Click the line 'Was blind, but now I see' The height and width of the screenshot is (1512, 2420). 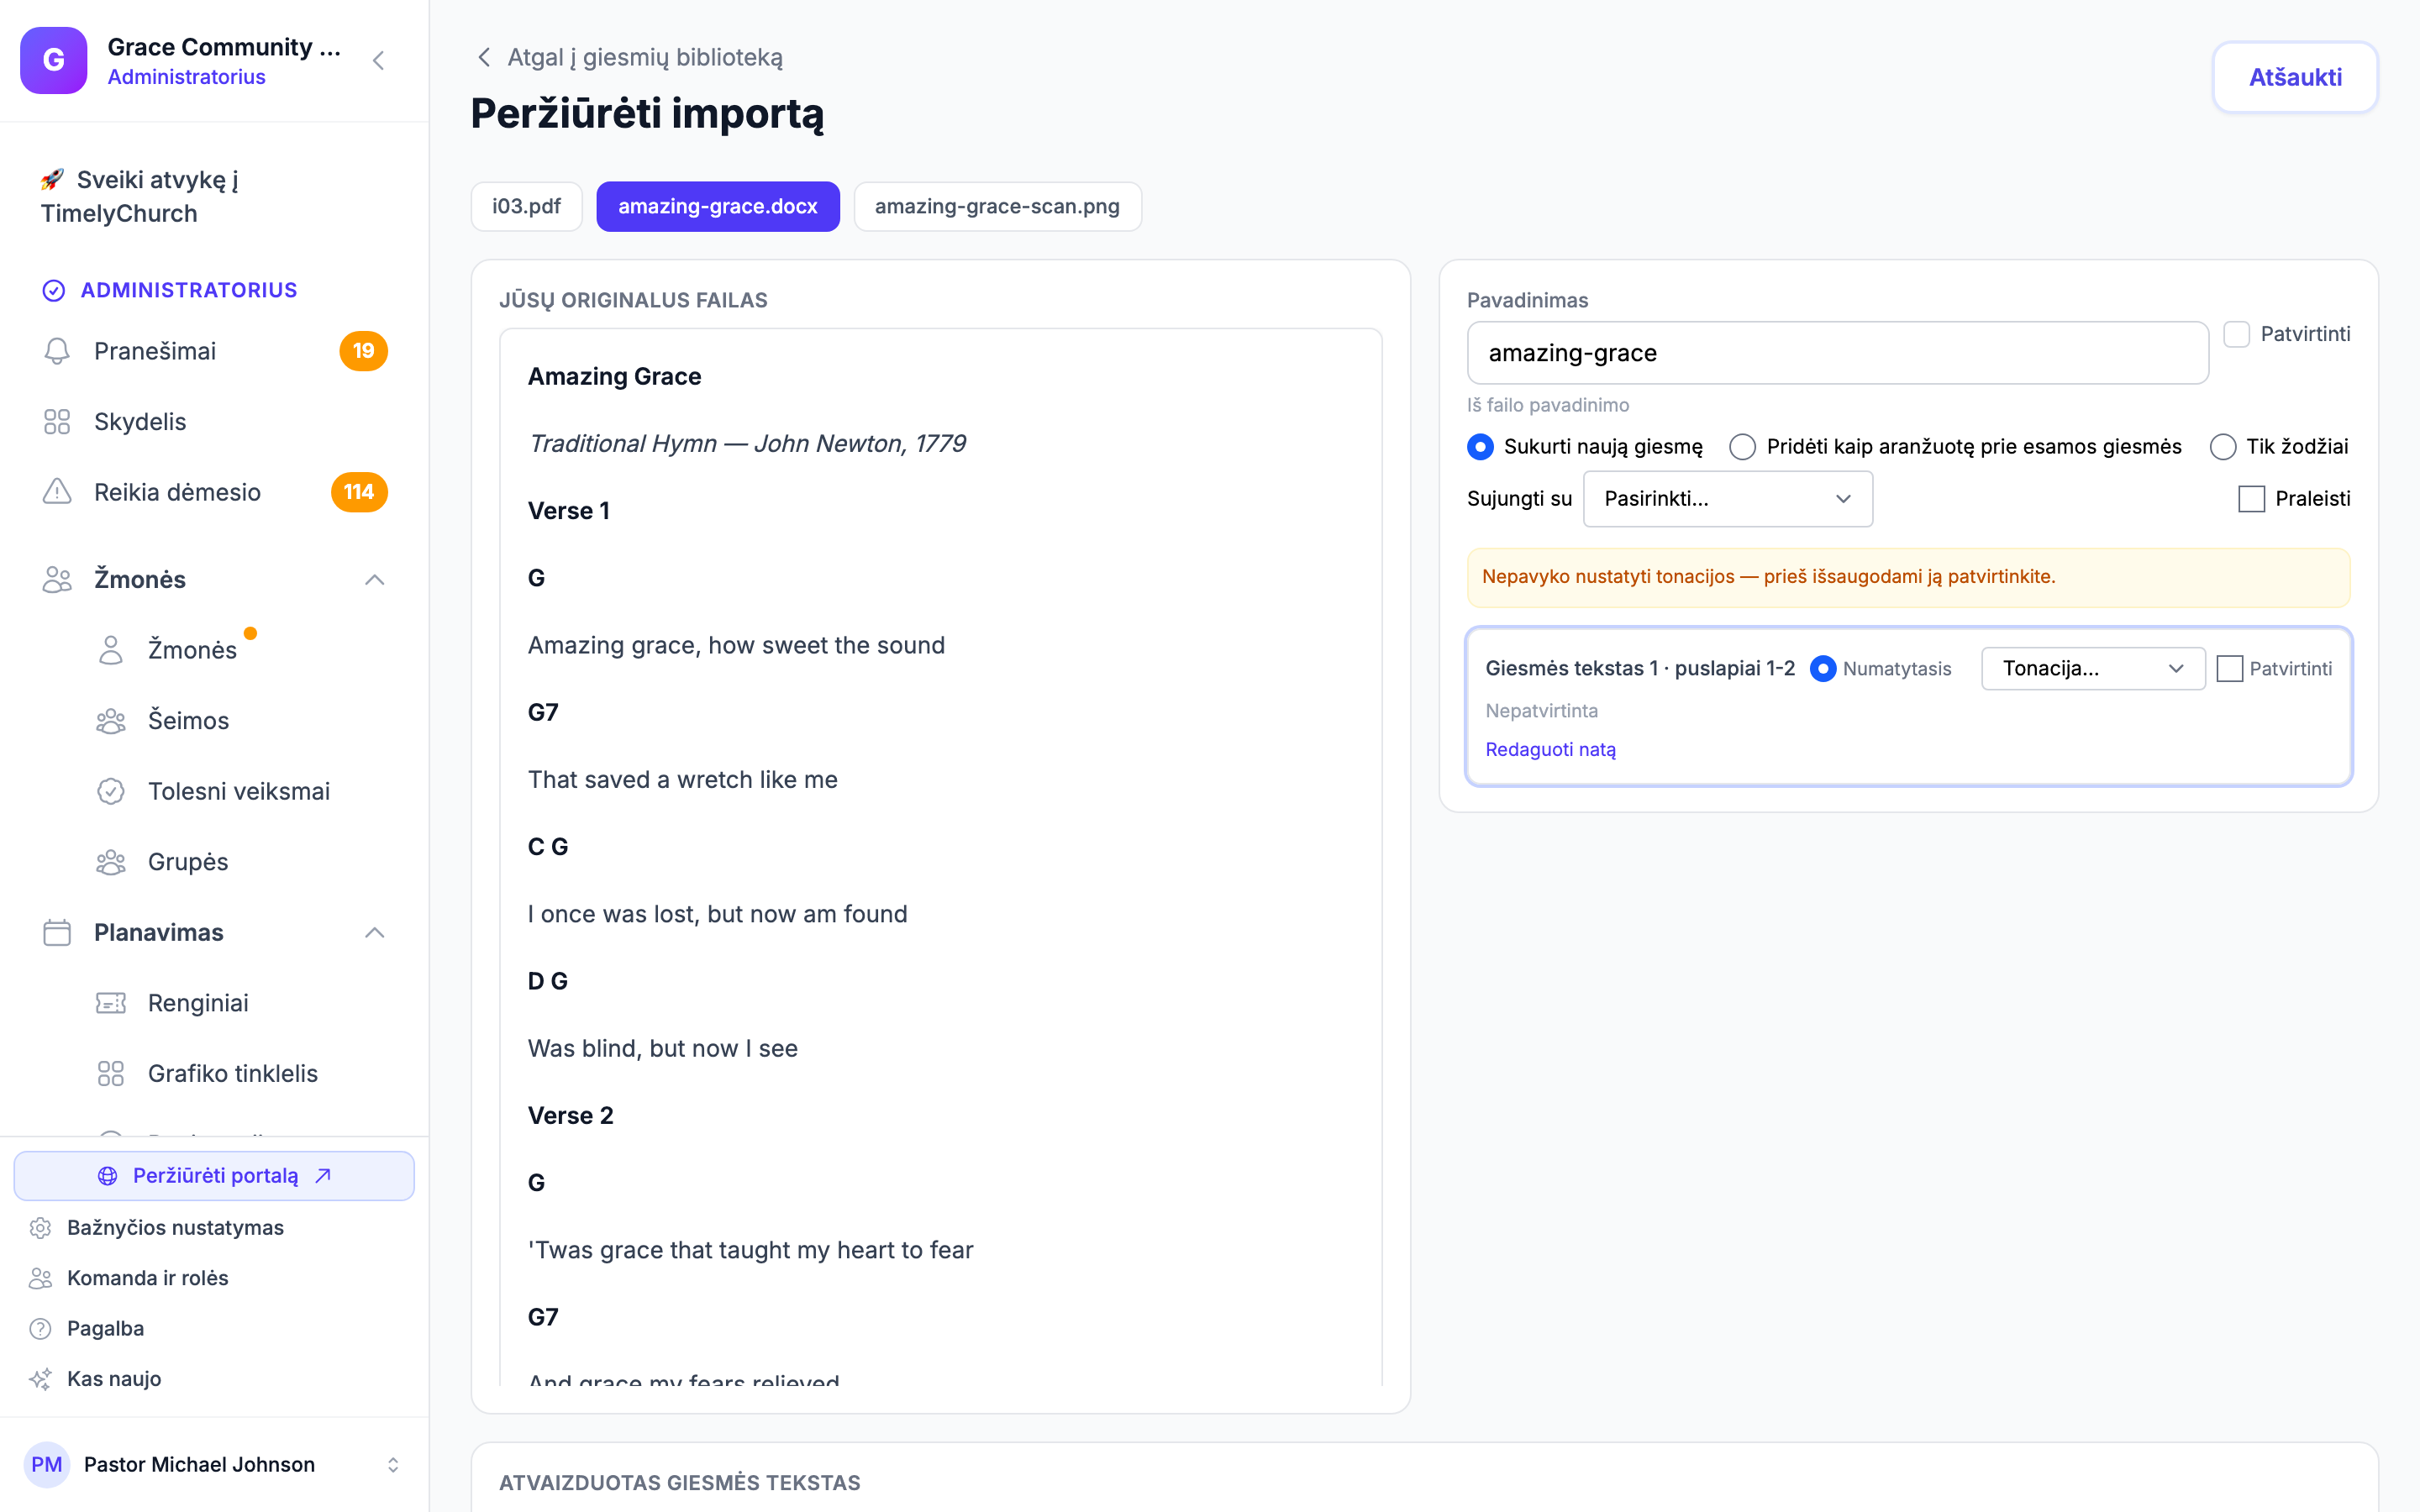[x=663, y=1049]
